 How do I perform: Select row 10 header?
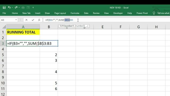[x=3, y=83]
